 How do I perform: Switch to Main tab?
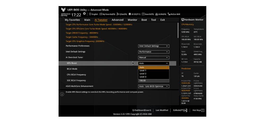pyautogui.click(x=87, y=20)
